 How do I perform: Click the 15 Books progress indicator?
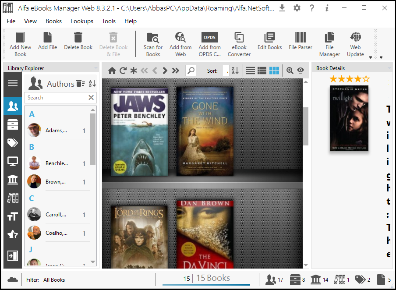206,279
